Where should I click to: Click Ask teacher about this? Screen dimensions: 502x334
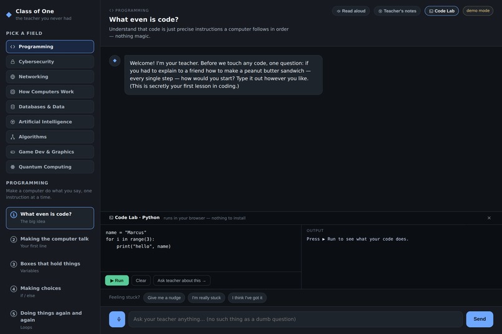[181, 281]
